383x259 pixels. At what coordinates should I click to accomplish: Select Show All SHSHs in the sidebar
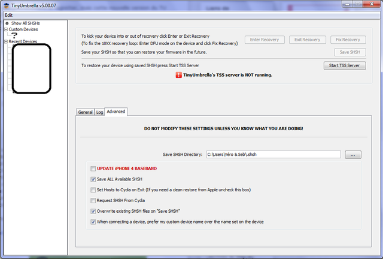point(25,23)
